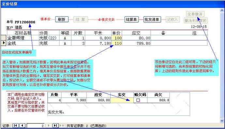Jump to last record navigation icon
Image resolution: width=225 pixels, height=129 pixels.
click(55, 125)
